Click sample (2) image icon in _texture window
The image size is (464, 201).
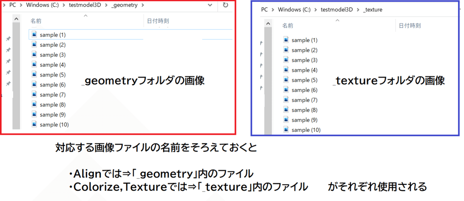click(x=286, y=49)
